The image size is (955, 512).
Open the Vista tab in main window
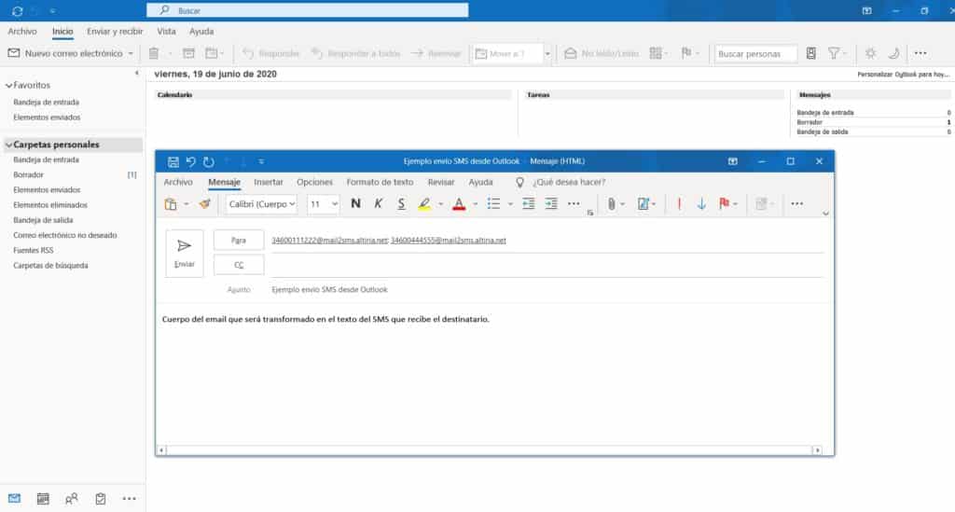[x=166, y=31]
